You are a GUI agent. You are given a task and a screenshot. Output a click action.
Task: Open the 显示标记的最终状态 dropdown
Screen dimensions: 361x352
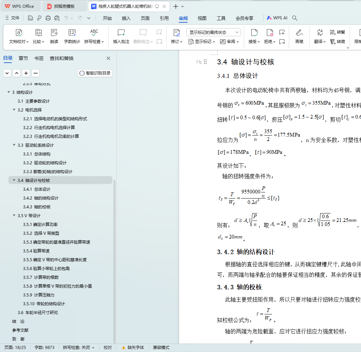pos(214,32)
